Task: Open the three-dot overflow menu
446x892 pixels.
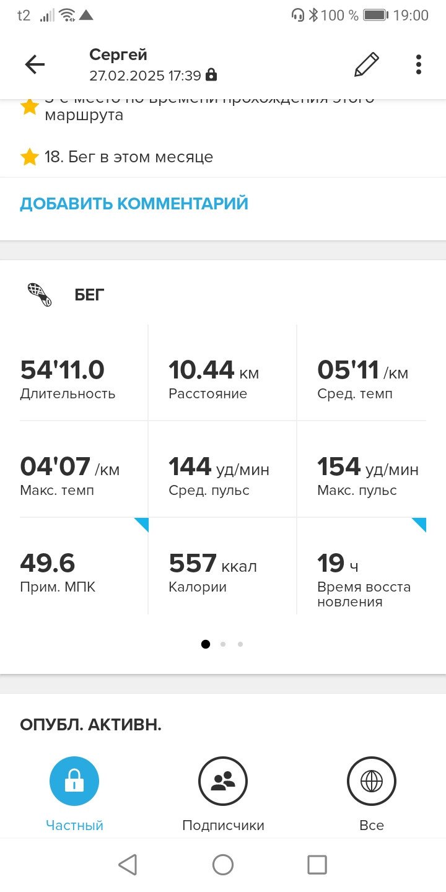Action: click(419, 64)
